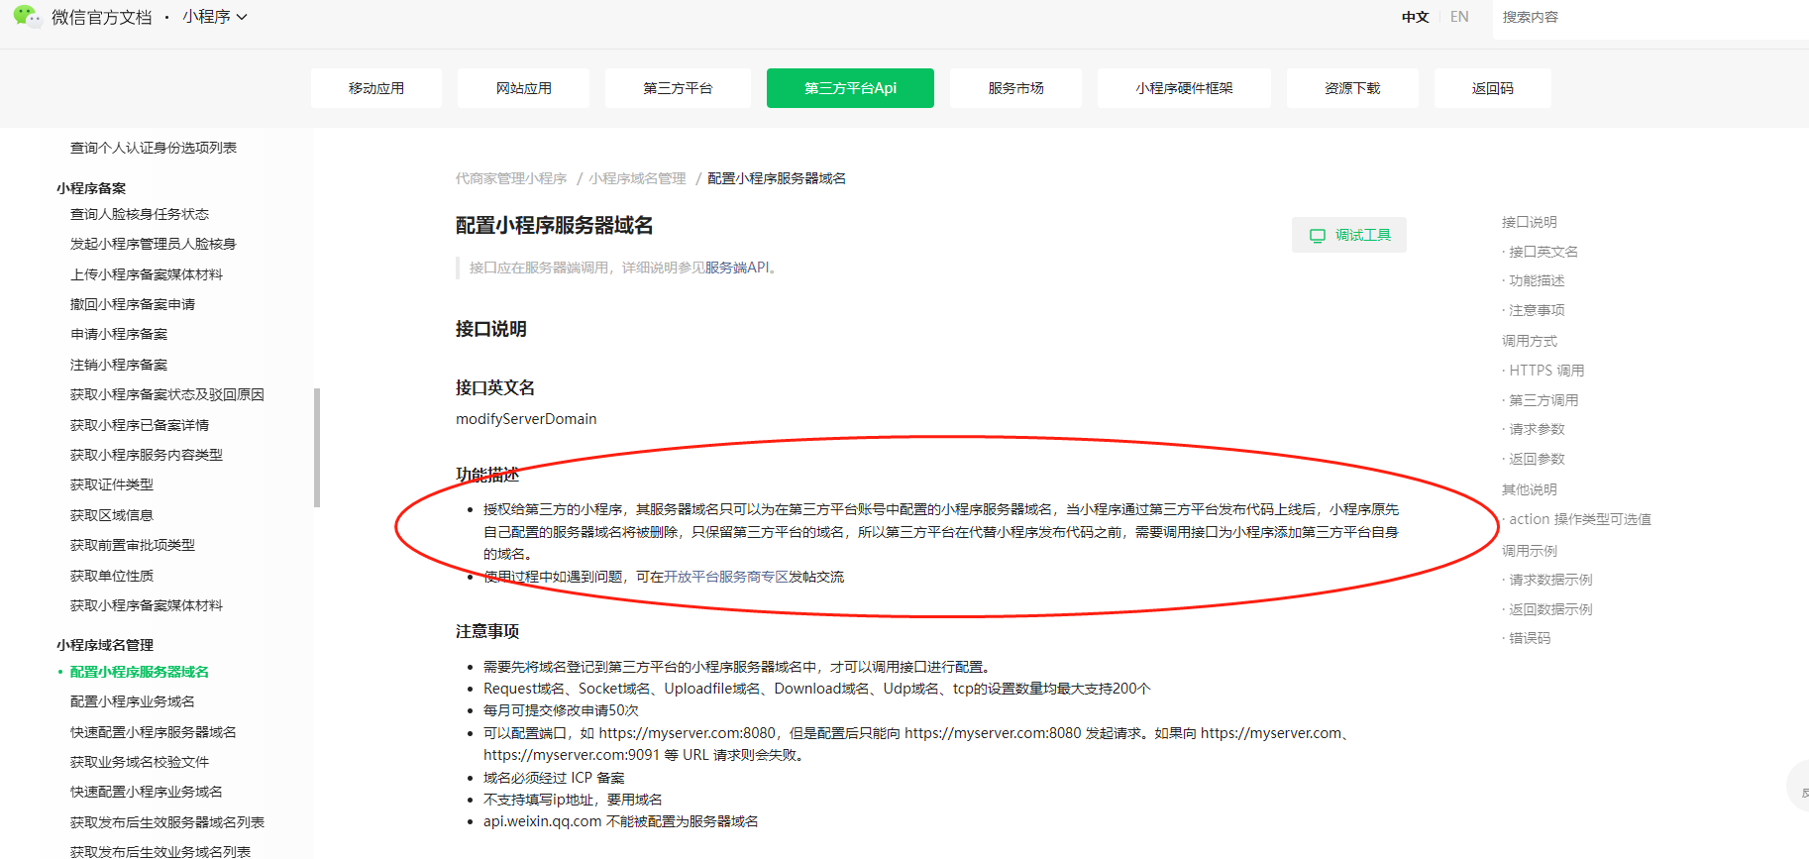Jump to 请求参数 in outline
The width and height of the screenshot is (1809, 859).
click(x=1537, y=429)
